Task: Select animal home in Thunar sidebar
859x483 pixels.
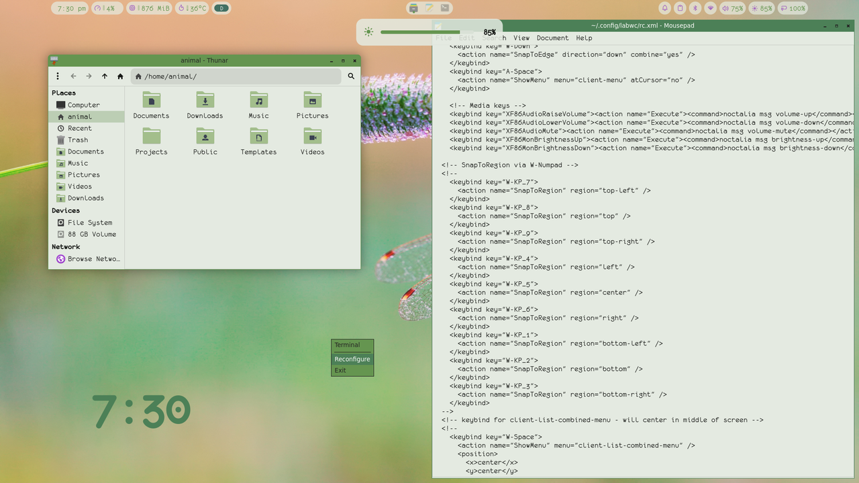Action: coord(87,117)
